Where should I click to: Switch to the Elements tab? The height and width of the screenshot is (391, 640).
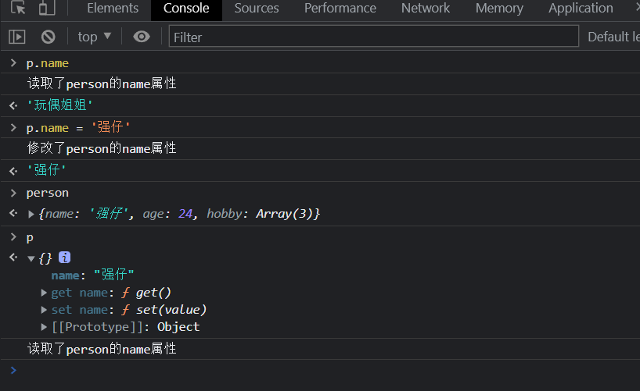[x=113, y=9]
